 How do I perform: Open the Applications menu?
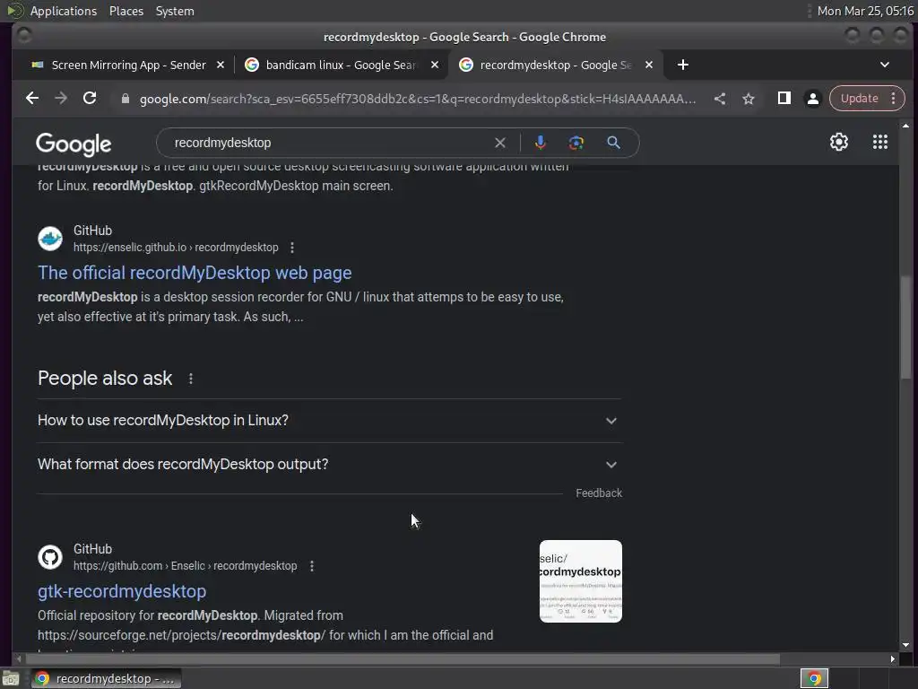[x=64, y=11]
